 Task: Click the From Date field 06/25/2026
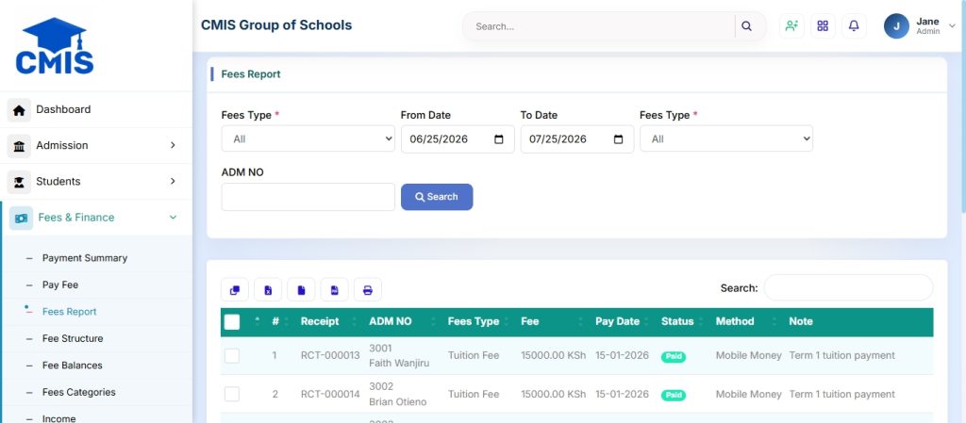point(458,138)
